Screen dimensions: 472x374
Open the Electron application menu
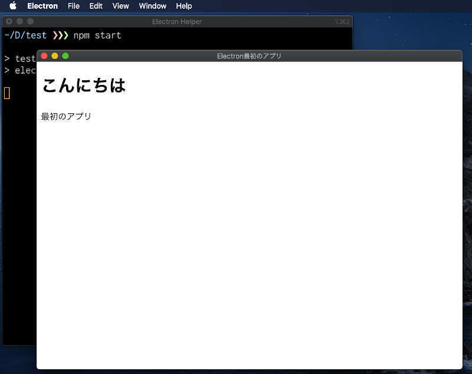42,6
